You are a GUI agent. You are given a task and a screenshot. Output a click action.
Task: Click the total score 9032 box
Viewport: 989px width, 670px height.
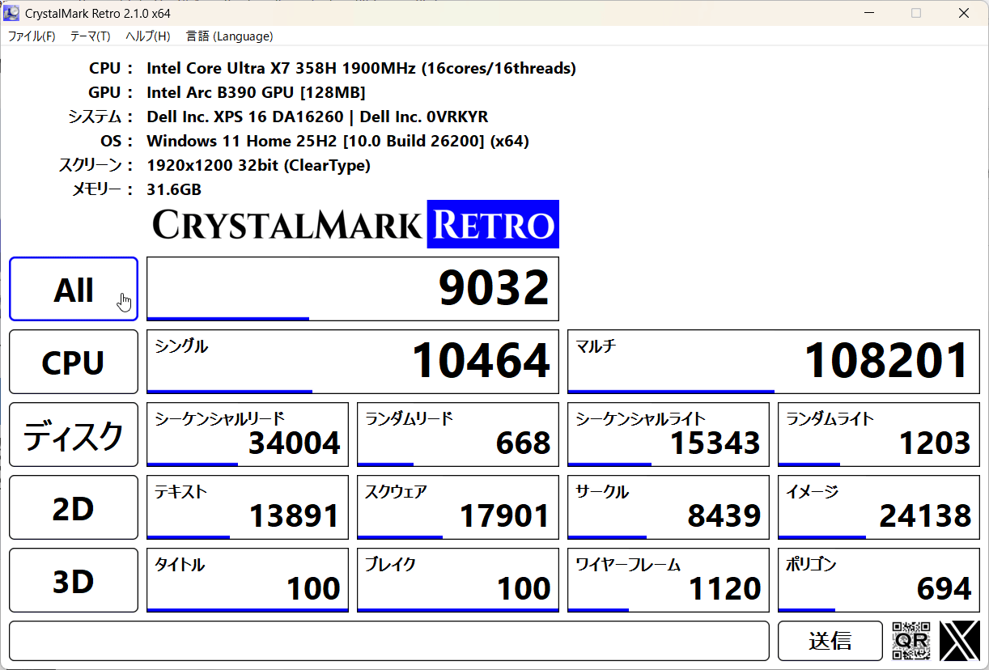pyautogui.click(x=352, y=287)
